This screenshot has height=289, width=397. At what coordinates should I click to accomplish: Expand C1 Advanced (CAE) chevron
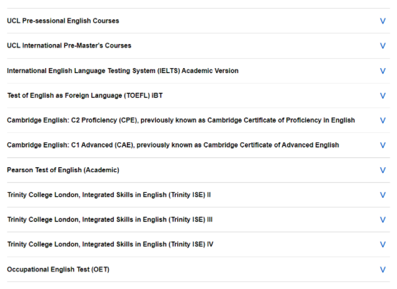pyautogui.click(x=383, y=145)
